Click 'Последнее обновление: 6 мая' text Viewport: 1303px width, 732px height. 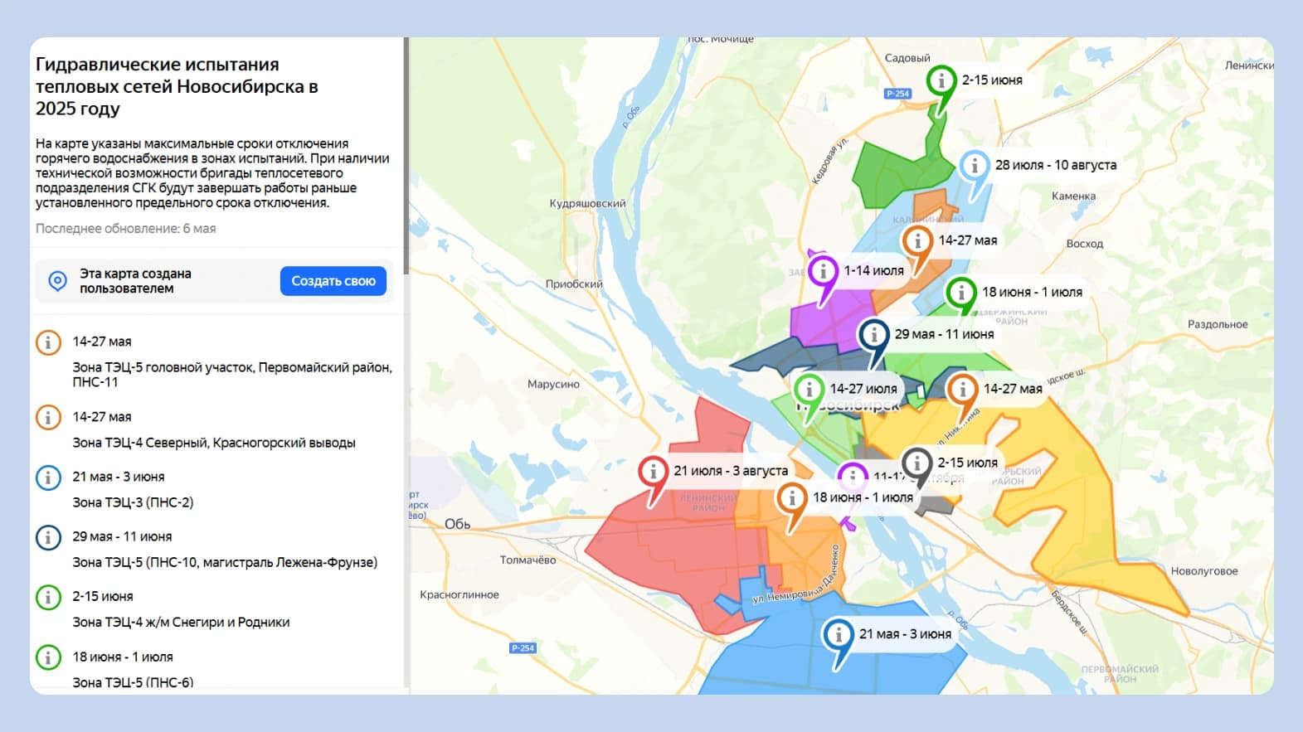[125, 229]
